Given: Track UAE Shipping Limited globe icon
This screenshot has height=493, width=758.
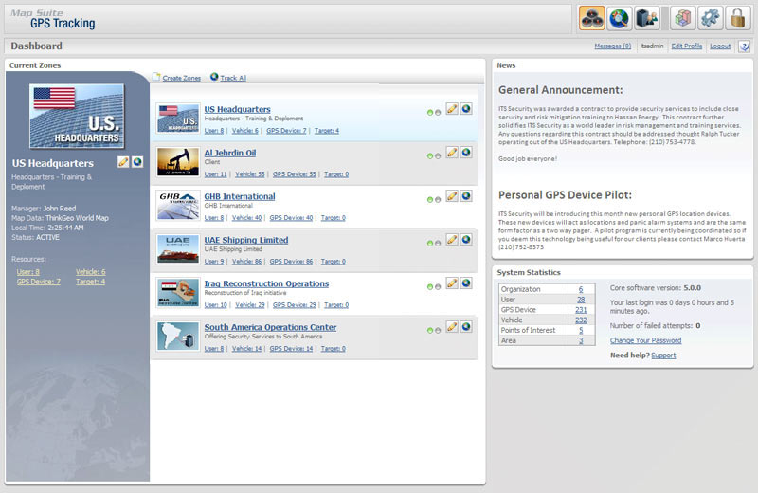Looking at the screenshot, I should point(466,240).
